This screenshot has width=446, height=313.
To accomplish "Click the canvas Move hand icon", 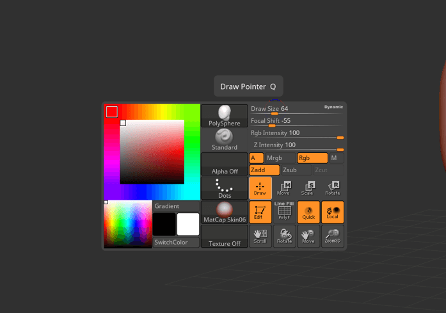I will pyautogui.click(x=308, y=236).
